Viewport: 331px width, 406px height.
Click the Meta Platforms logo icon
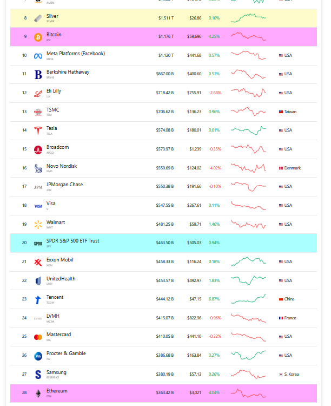tap(38, 56)
